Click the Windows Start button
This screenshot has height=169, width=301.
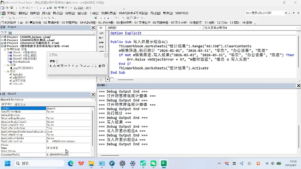click(8, 163)
